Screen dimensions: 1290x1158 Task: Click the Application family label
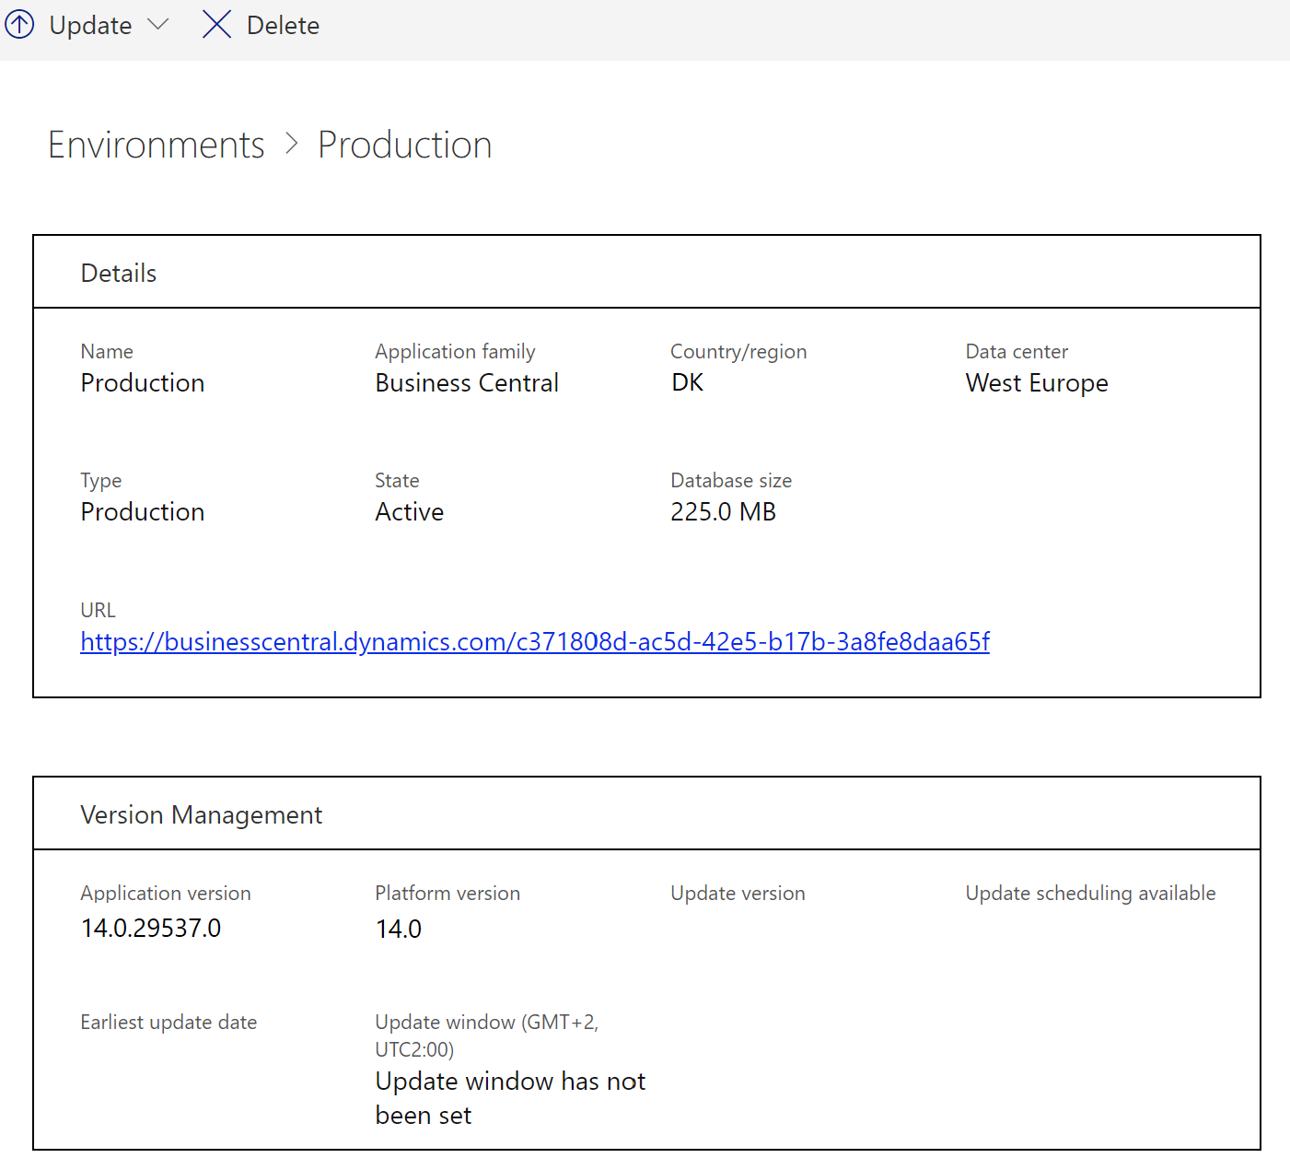pos(455,352)
